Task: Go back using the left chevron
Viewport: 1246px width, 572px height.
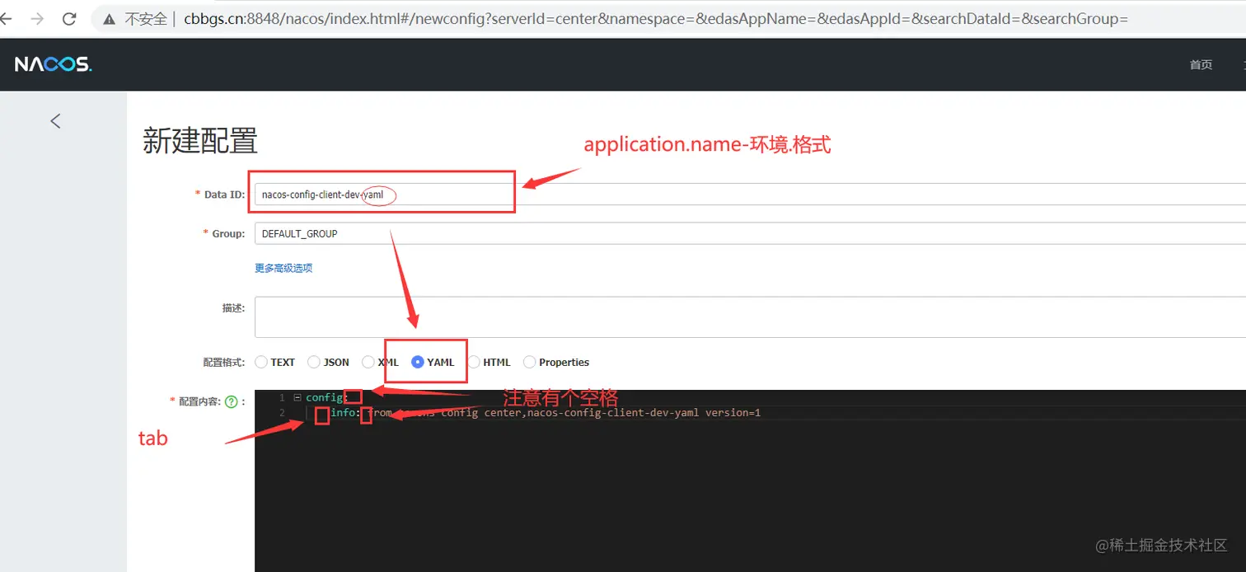Action: point(55,121)
